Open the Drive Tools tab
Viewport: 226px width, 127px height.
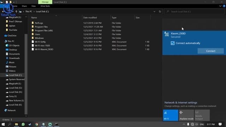(x=45, y=6)
